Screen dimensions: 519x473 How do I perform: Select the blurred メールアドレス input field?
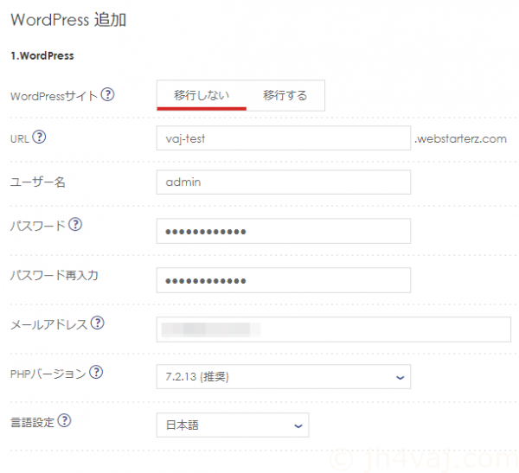334,329
